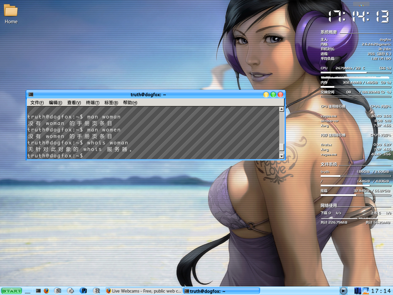Open the 终端(T) menu in the terminal
Viewport: 393px width, 295px height.
pyautogui.click(x=92, y=102)
